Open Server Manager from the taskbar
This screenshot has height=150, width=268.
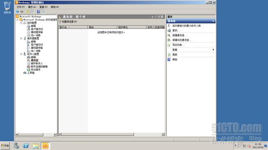[x=16, y=146]
